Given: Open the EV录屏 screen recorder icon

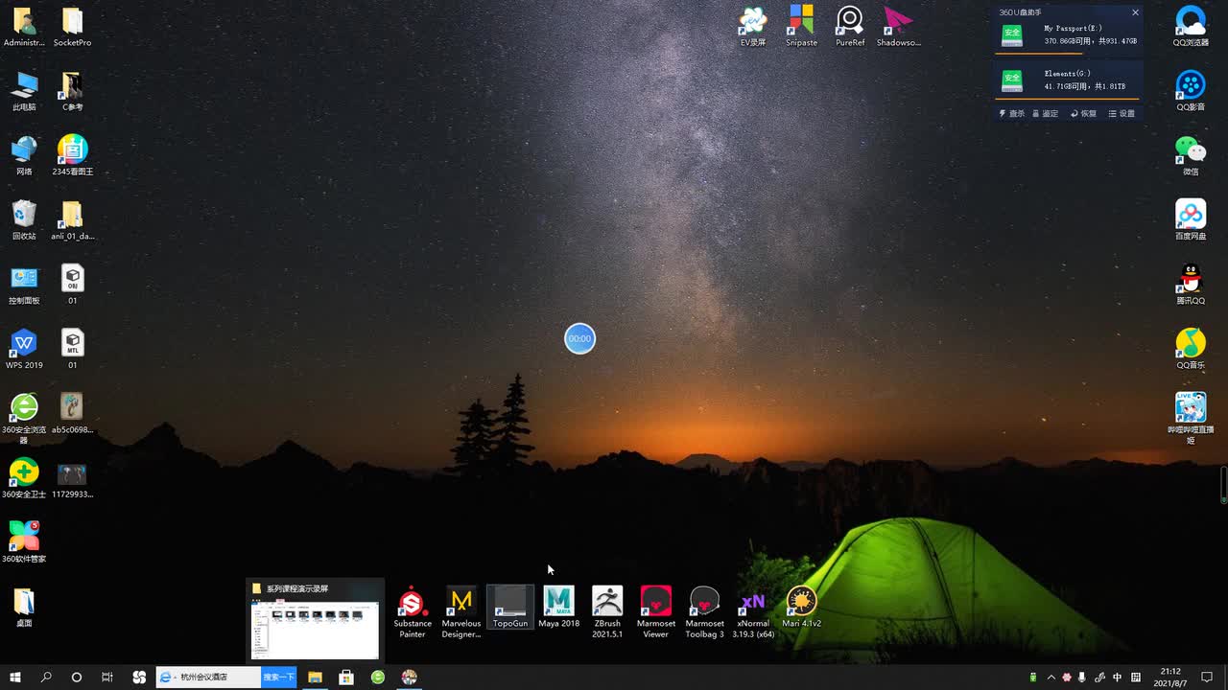Looking at the screenshot, I should [753, 27].
